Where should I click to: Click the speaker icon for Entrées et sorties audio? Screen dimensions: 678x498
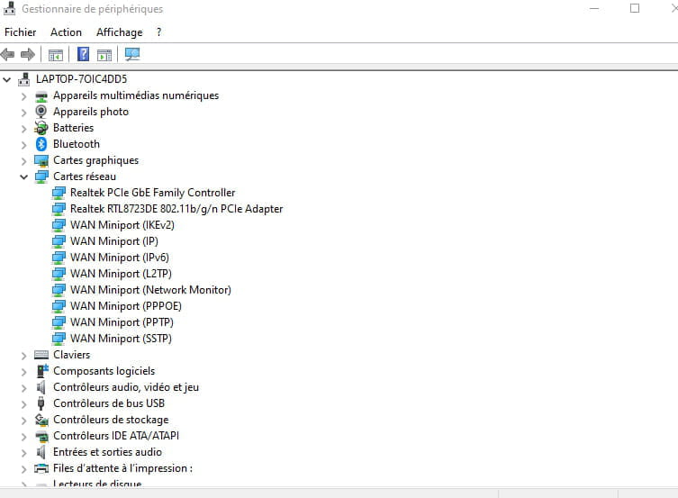click(41, 452)
